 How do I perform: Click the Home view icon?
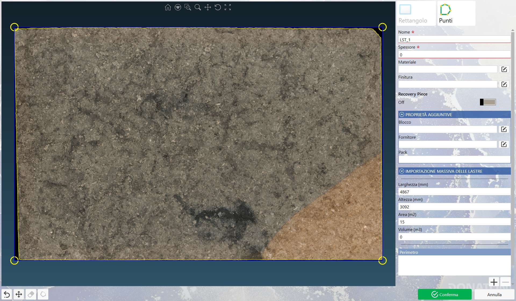(168, 7)
